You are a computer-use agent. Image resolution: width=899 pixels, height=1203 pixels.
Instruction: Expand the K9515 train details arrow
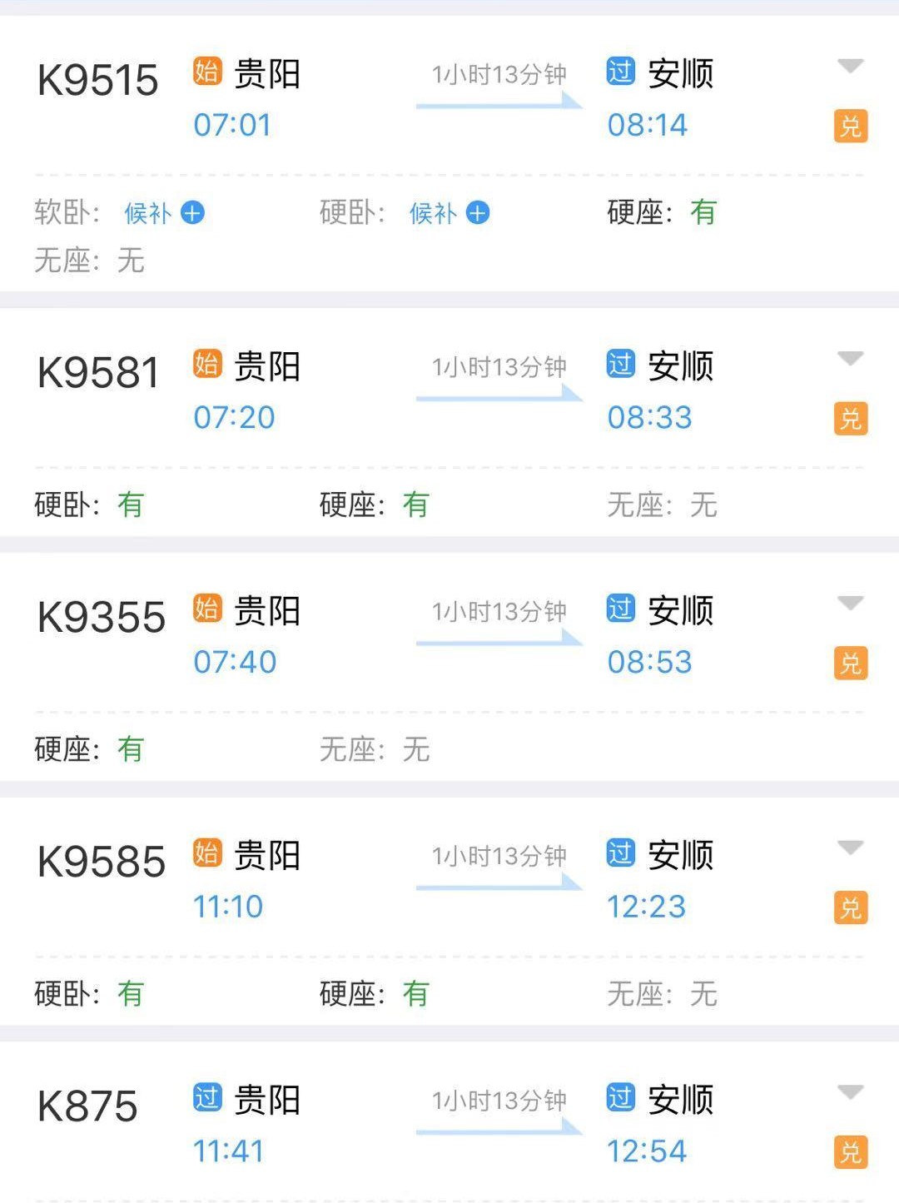pyautogui.click(x=850, y=66)
